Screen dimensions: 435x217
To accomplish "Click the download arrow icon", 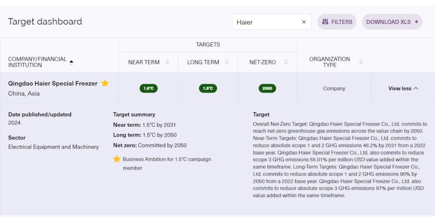I will 417,22.
